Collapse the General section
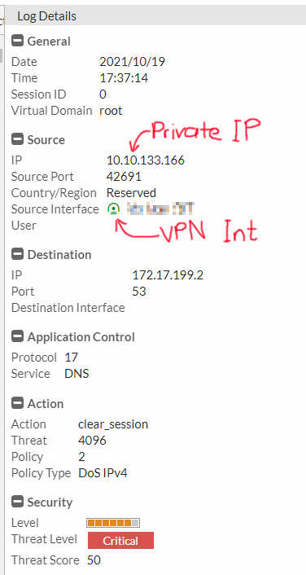 [17, 41]
